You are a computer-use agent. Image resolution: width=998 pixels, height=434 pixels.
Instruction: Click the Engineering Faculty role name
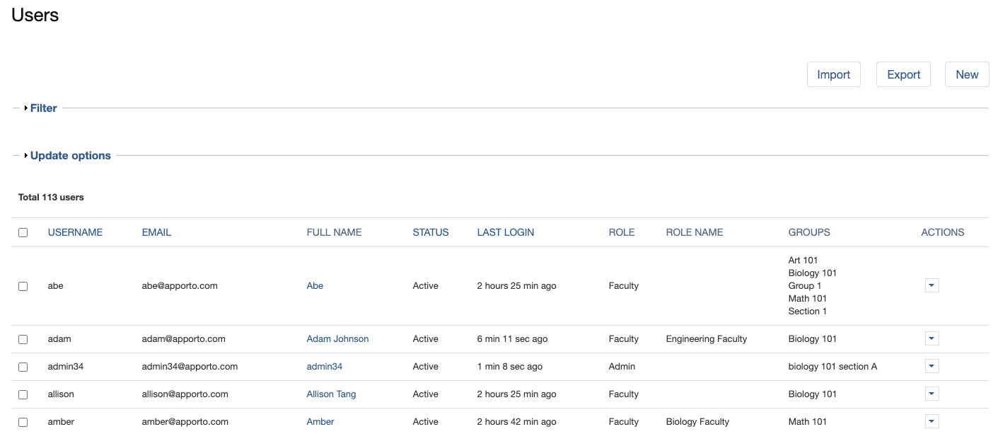click(x=707, y=339)
